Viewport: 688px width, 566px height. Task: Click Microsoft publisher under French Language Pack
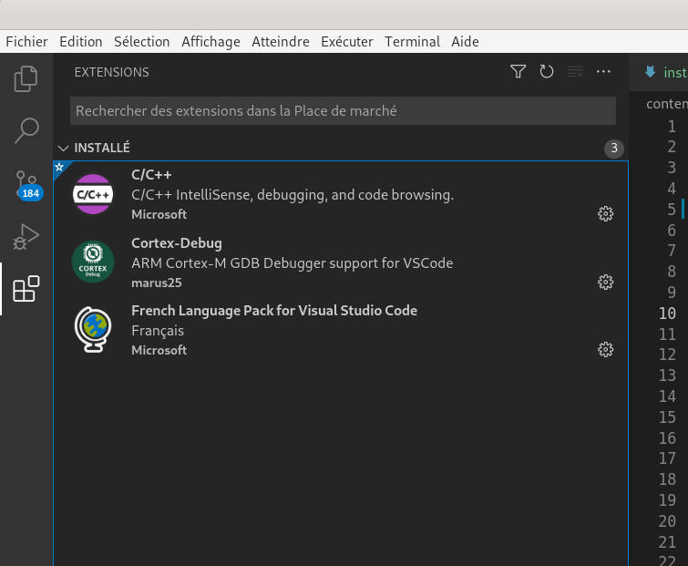tap(159, 350)
